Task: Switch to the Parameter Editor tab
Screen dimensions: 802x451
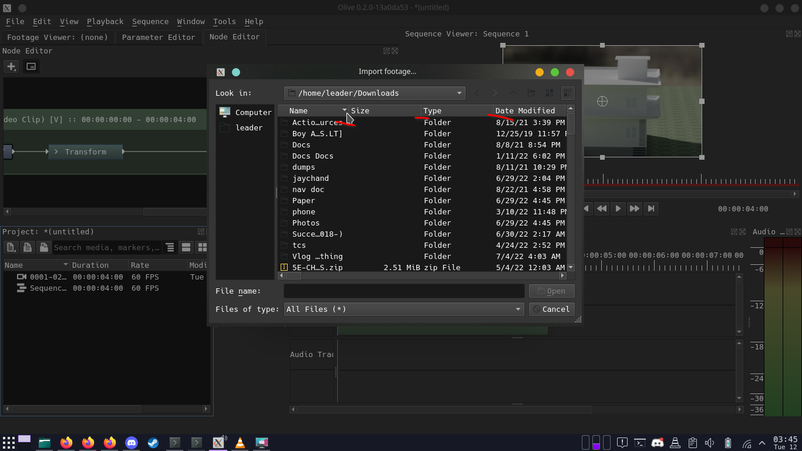Action: (157, 37)
